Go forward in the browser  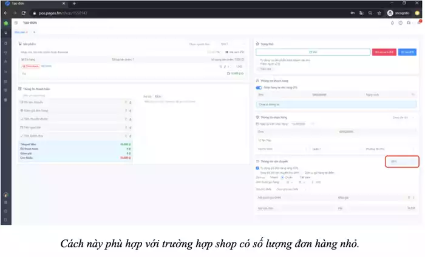coord(15,13)
